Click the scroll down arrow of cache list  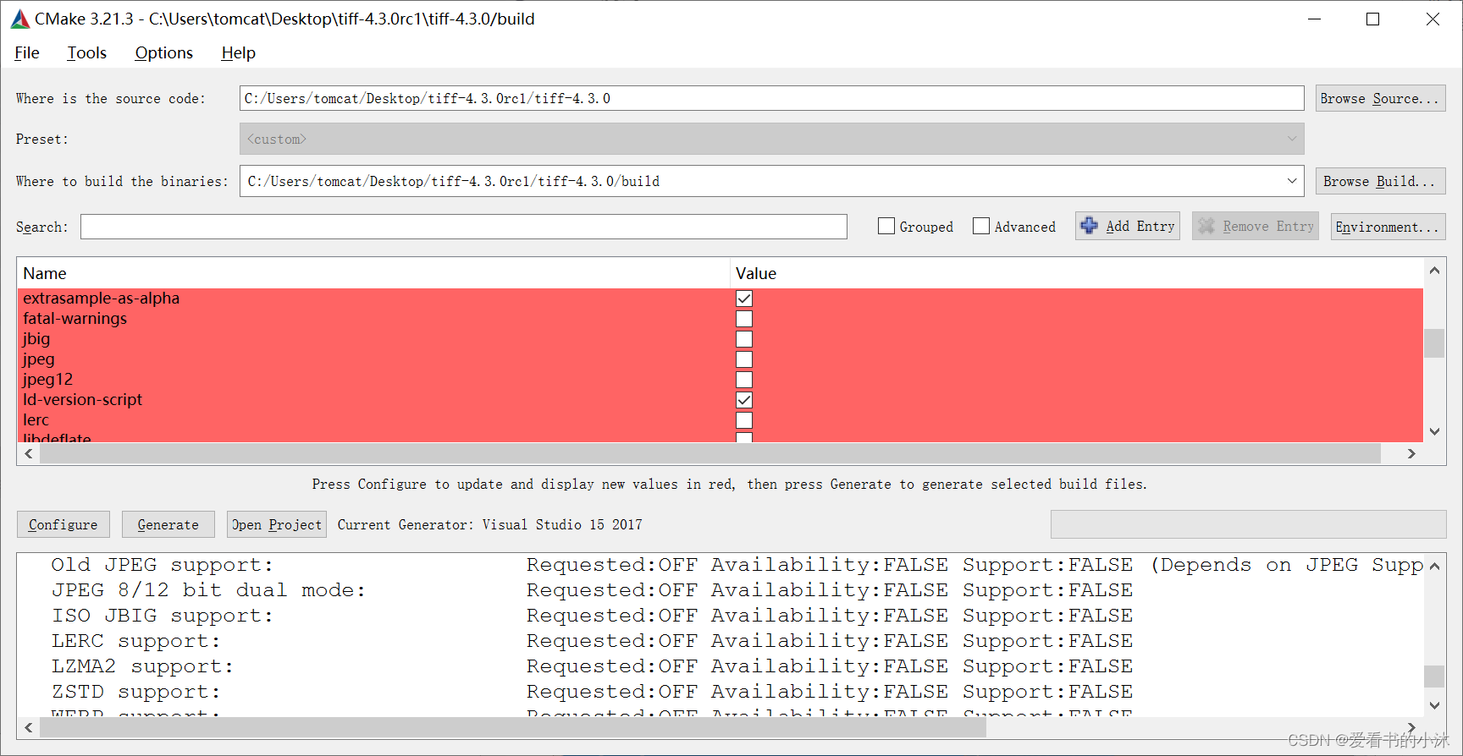[1434, 431]
